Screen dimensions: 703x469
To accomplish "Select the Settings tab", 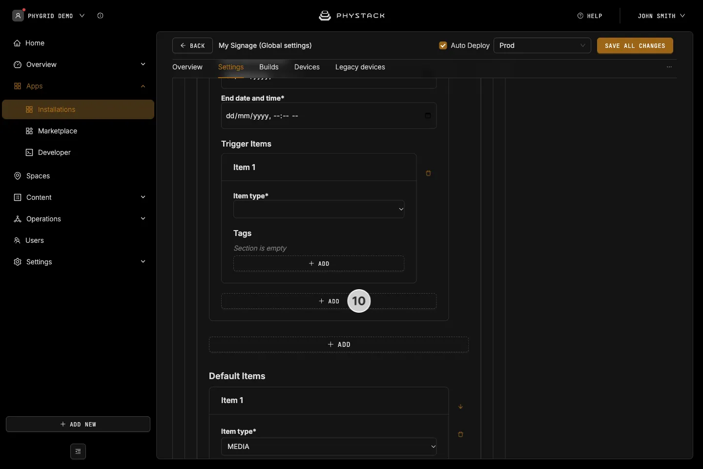I will pos(231,67).
